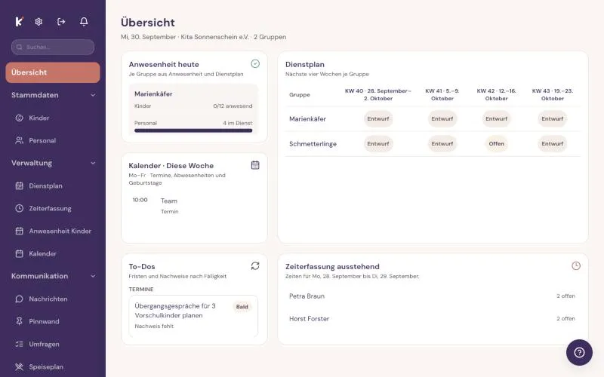Viewport: 604px width, 377px height.
Task: Click the Kinder smiley icon
Action: [x=20, y=118]
